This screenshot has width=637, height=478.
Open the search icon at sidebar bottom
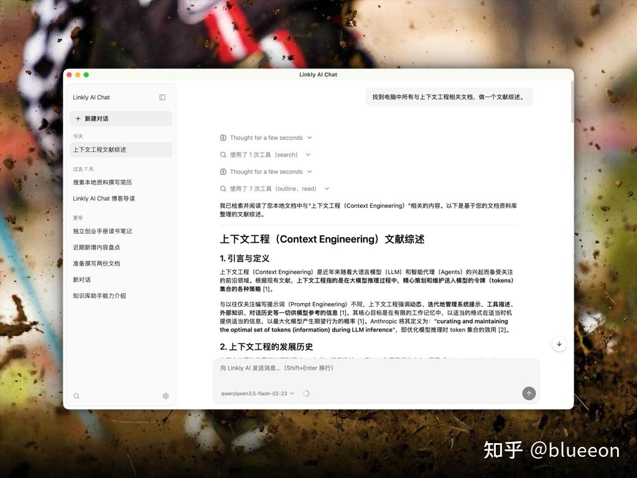[77, 396]
